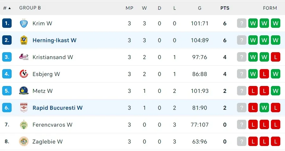The height and width of the screenshot is (151, 285).
Task: Sort table by rank number column
Action: [x=7, y=8]
